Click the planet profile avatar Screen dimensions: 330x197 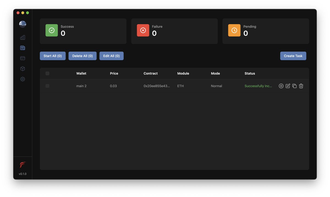pos(23,24)
